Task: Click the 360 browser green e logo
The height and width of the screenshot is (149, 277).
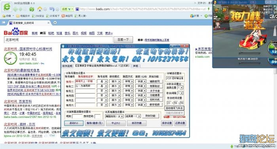Action: 7,7
